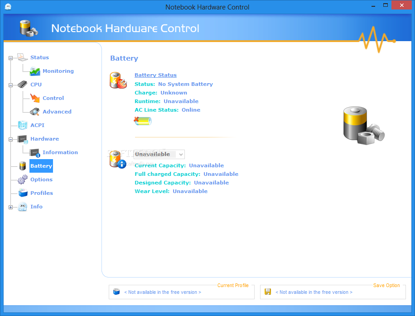Viewport: 415px width, 316px height.
Task: Click the Battery Status plug icon
Action: 118,80
